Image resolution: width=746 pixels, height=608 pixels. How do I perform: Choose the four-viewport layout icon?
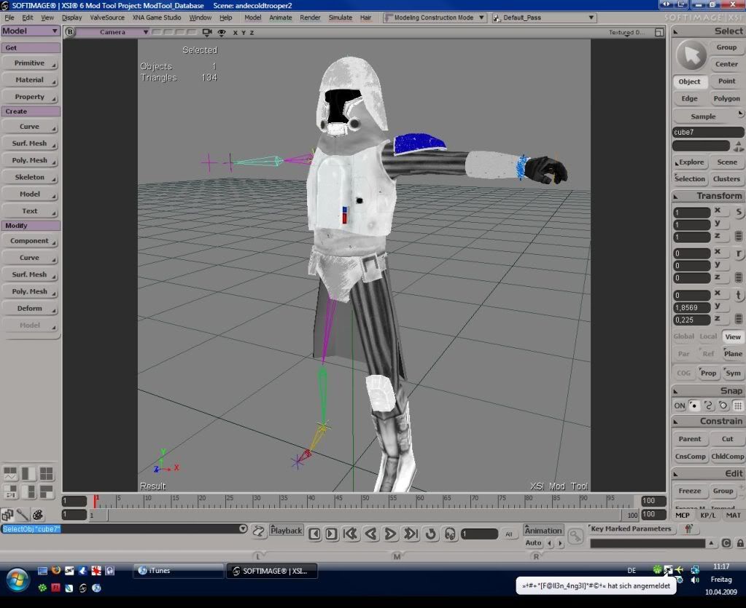pos(47,473)
